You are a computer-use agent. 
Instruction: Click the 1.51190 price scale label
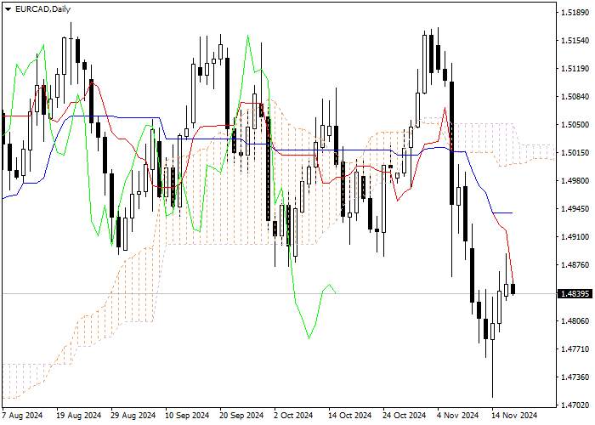[575, 69]
